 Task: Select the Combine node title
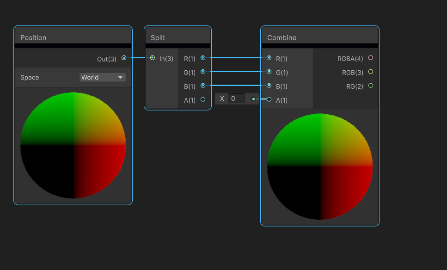tap(282, 37)
